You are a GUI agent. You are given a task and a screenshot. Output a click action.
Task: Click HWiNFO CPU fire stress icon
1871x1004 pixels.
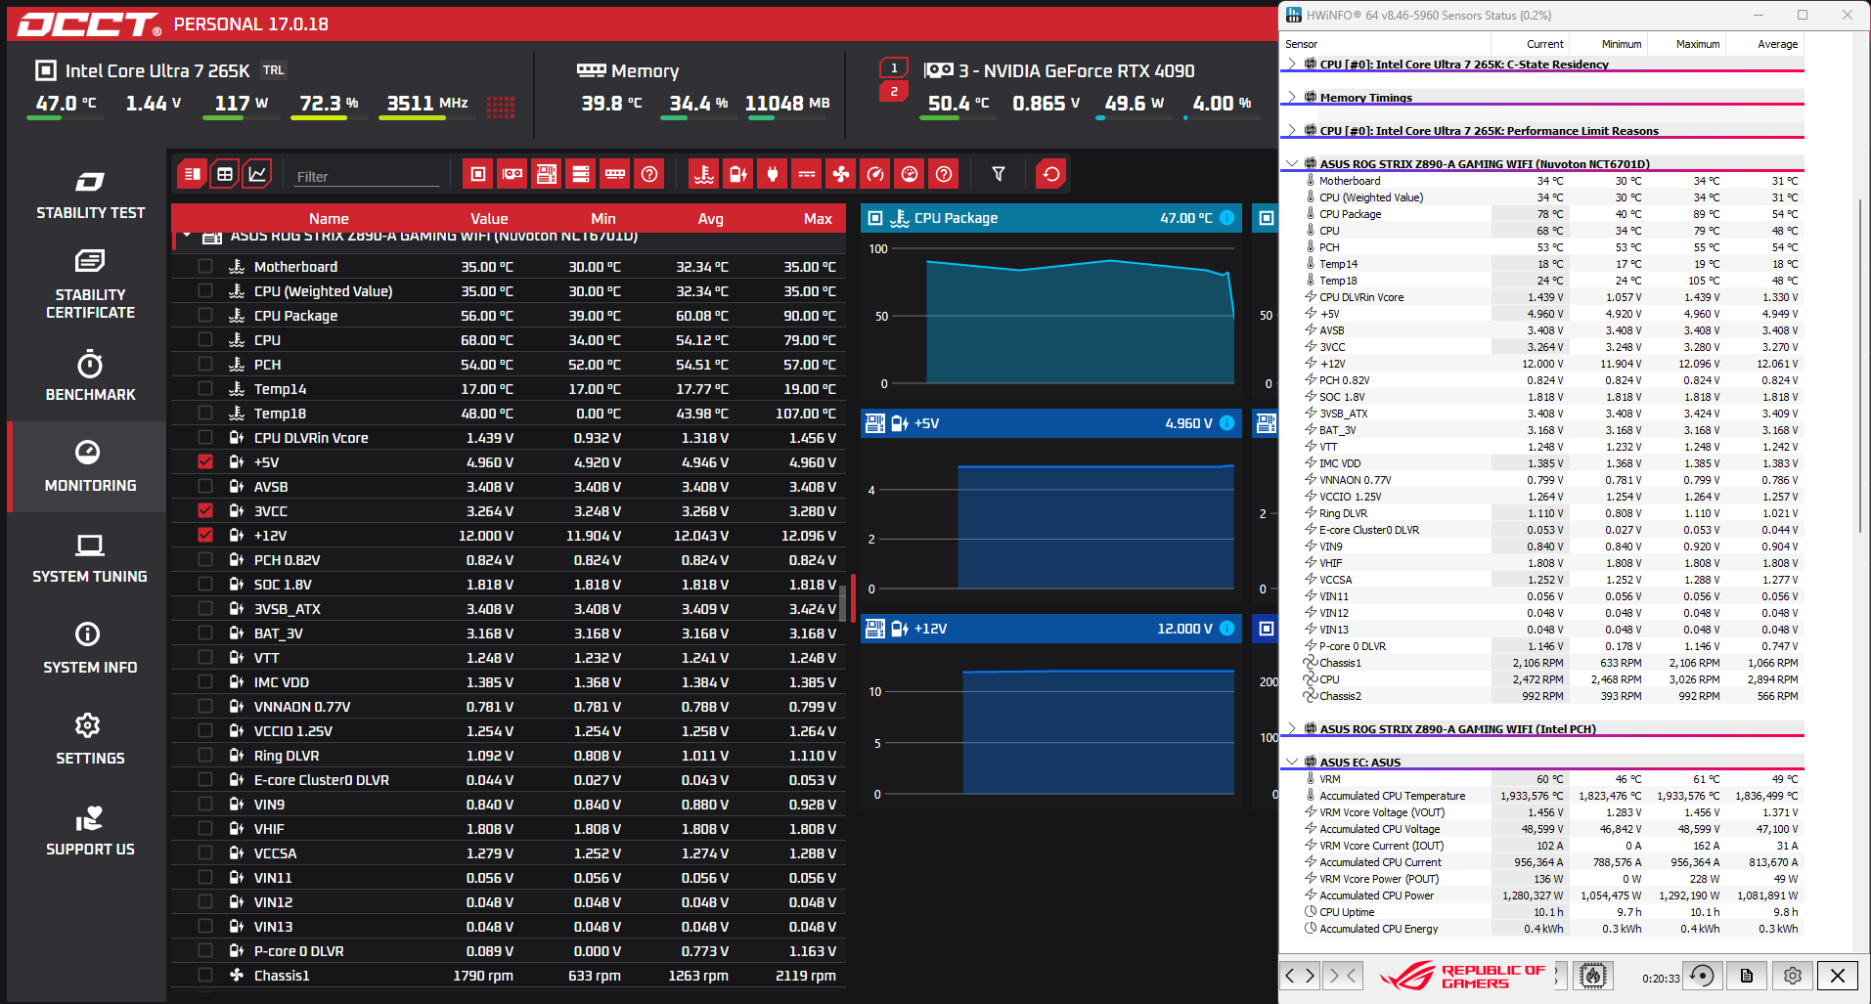1593,976
